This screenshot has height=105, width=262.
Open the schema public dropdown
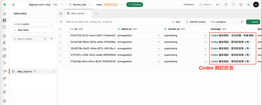tap(33, 24)
